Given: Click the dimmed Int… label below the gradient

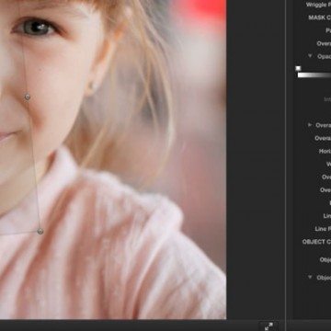Looking at the screenshot, I should (x=327, y=99).
